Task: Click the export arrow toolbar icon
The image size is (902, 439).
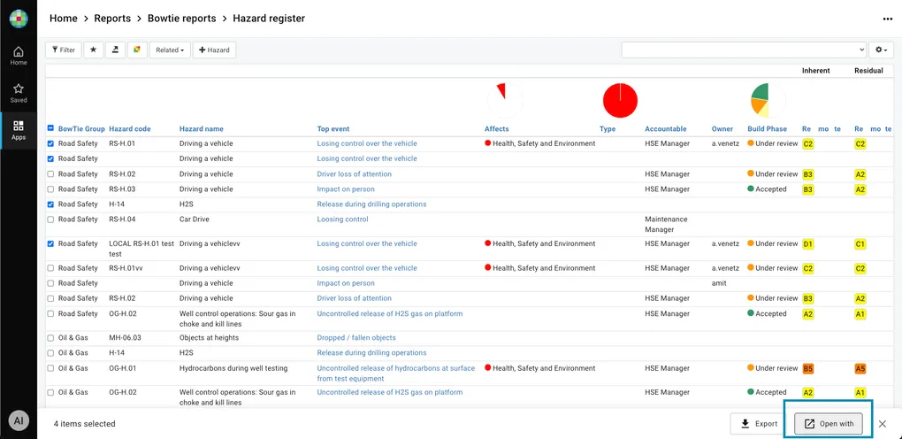Action: (115, 50)
